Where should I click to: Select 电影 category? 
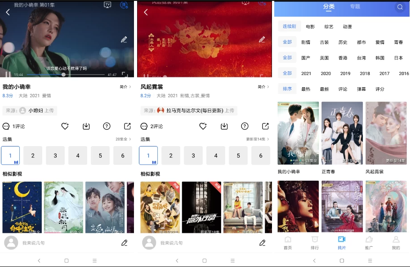pos(310,27)
